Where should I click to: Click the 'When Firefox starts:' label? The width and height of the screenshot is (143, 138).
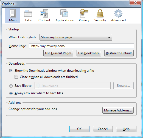pos(23,37)
